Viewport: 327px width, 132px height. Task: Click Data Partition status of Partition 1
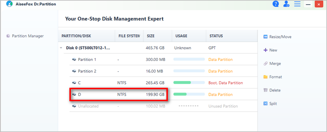221,59
